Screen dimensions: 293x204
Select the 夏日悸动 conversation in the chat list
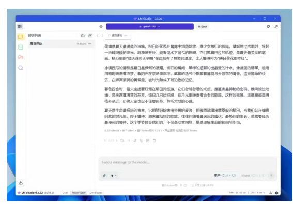[x=61, y=44]
